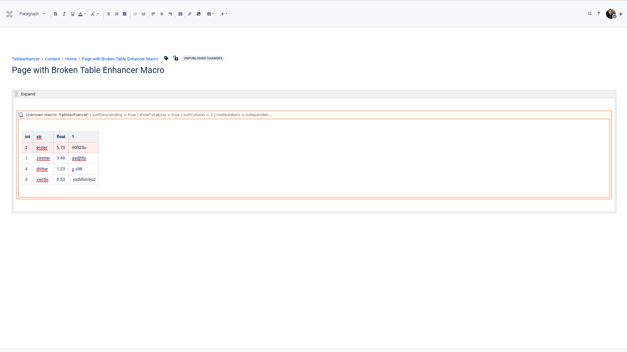627x352 pixels.
Task: Insert an image
Action: pyautogui.click(x=199, y=14)
